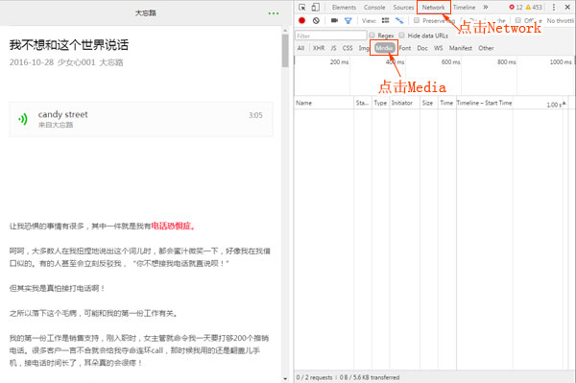This screenshot has height=383, width=576.
Task: Select the inspect element picker icon
Action: (x=302, y=7)
